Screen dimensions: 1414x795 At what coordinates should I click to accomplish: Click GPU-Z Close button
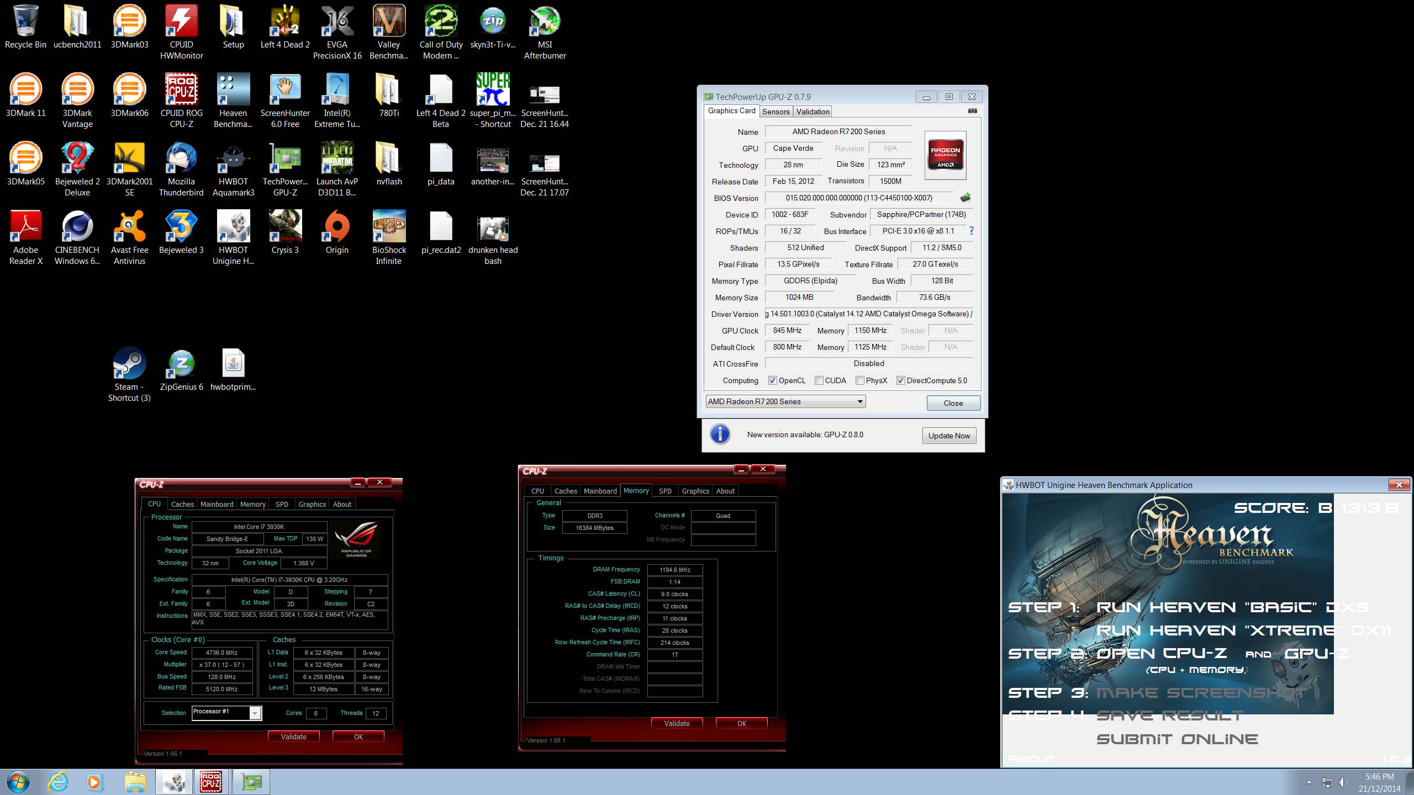pyautogui.click(x=953, y=403)
